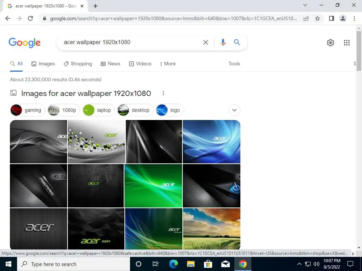Open volume control in system tray
The image size is (362, 271).
[316, 264]
